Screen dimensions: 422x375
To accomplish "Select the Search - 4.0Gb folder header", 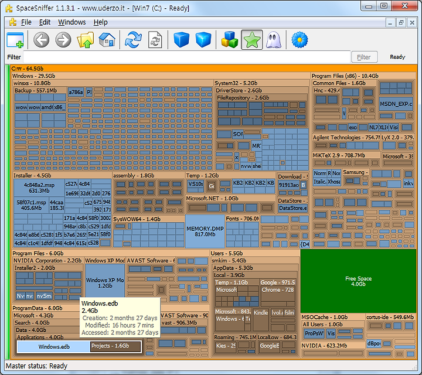I will coord(46,322).
